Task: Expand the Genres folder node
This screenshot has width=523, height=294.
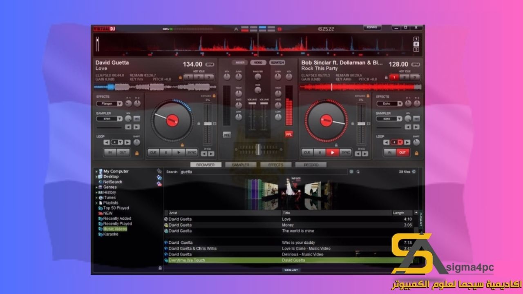Action: click(x=97, y=187)
